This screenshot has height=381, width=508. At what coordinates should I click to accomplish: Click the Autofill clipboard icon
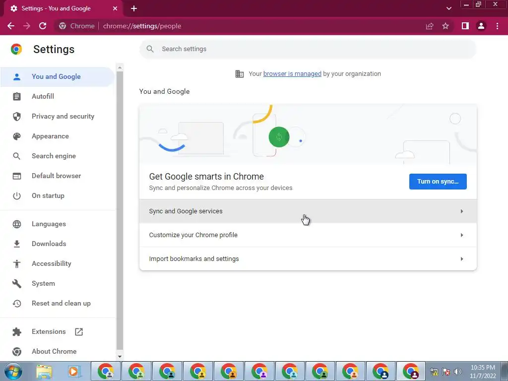(x=17, y=97)
